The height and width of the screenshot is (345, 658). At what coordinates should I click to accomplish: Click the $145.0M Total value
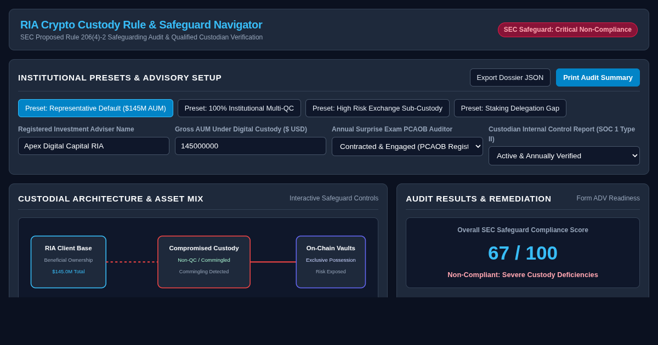pos(69,272)
